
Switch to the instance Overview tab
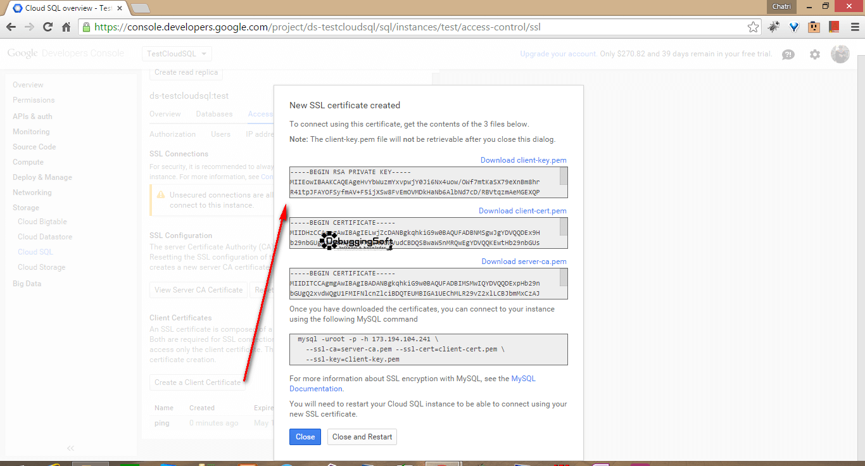coord(165,114)
